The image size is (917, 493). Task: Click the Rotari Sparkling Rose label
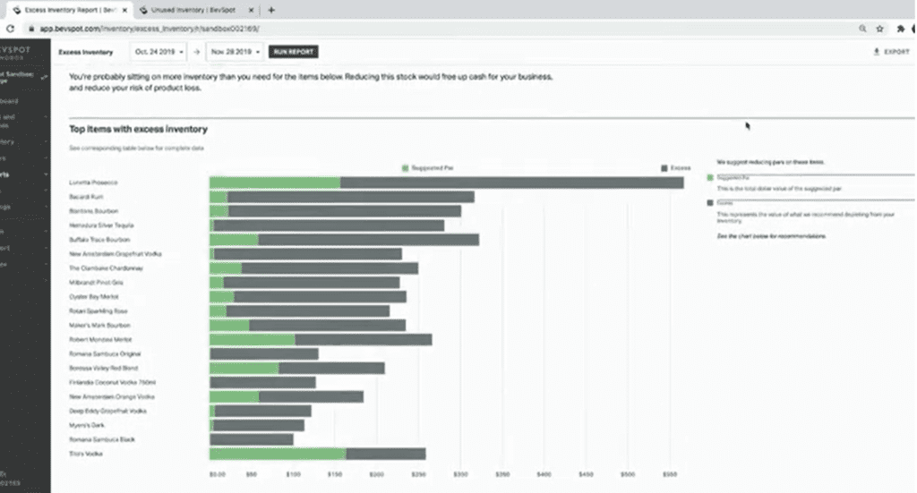coord(98,311)
